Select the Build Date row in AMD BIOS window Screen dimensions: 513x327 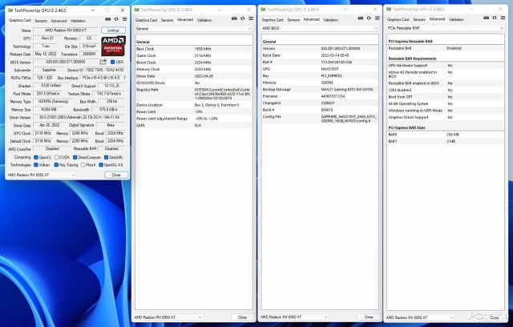[320, 55]
